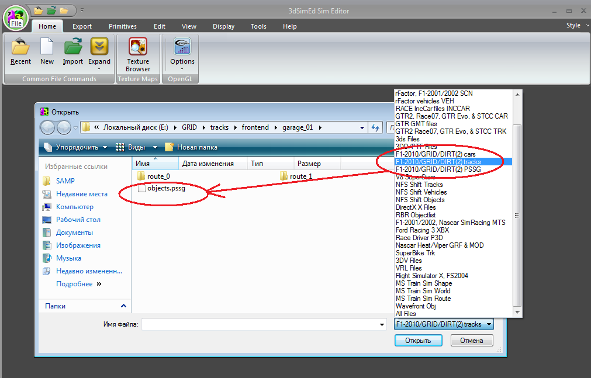Viewport: 591px width, 378px height.
Task: Switch to the Home ribbon tab
Action: 47,26
